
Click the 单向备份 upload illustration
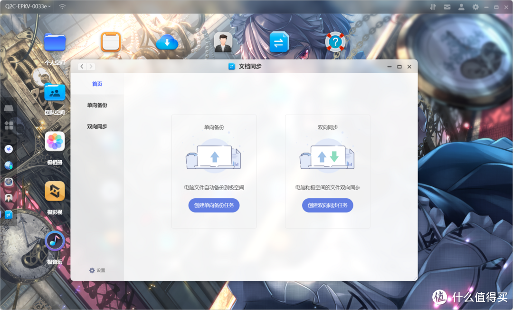[x=214, y=156]
